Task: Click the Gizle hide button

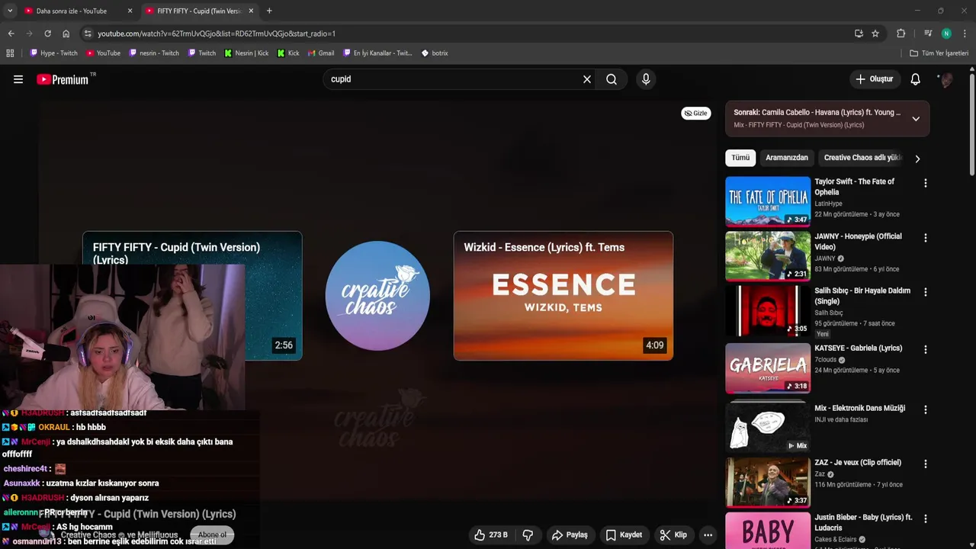Action: pyautogui.click(x=695, y=113)
